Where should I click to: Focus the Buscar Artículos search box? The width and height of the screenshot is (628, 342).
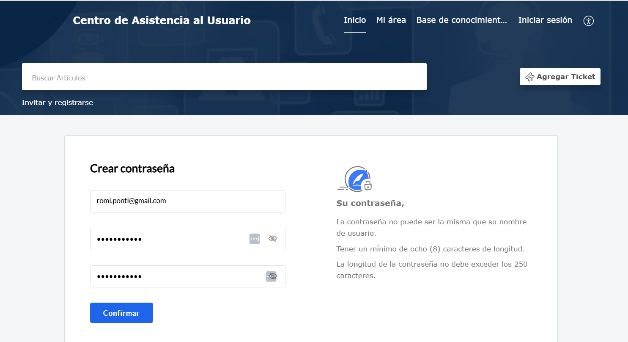pyautogui.click(x=224, y=77)
